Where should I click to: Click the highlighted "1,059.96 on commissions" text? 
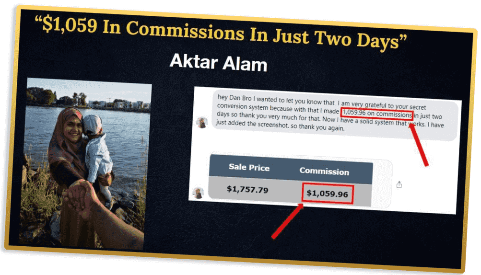(377, 114)
